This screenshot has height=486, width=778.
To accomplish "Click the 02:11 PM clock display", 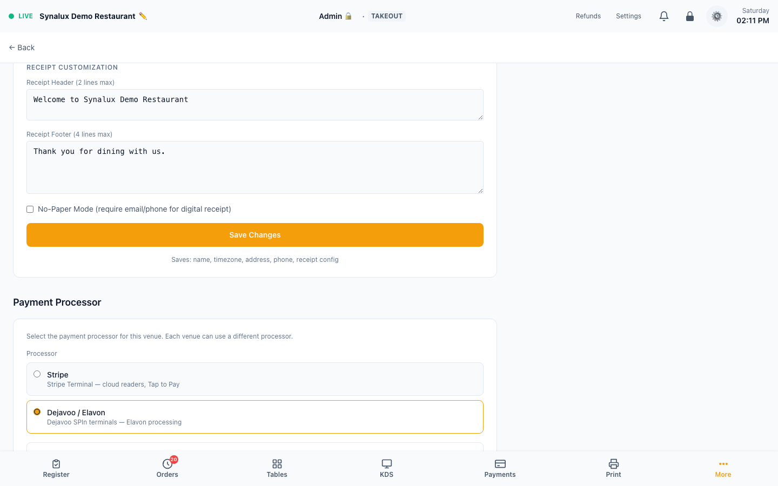I will (x=753, y=21).
